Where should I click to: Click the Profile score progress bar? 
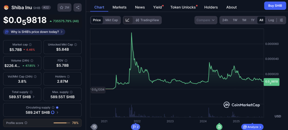click(62, 123)
